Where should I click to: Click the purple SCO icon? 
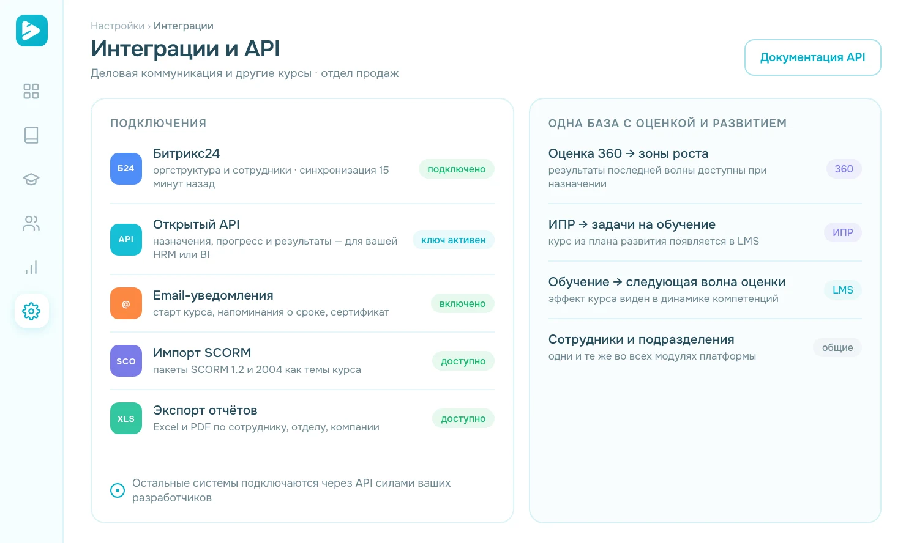126,361
